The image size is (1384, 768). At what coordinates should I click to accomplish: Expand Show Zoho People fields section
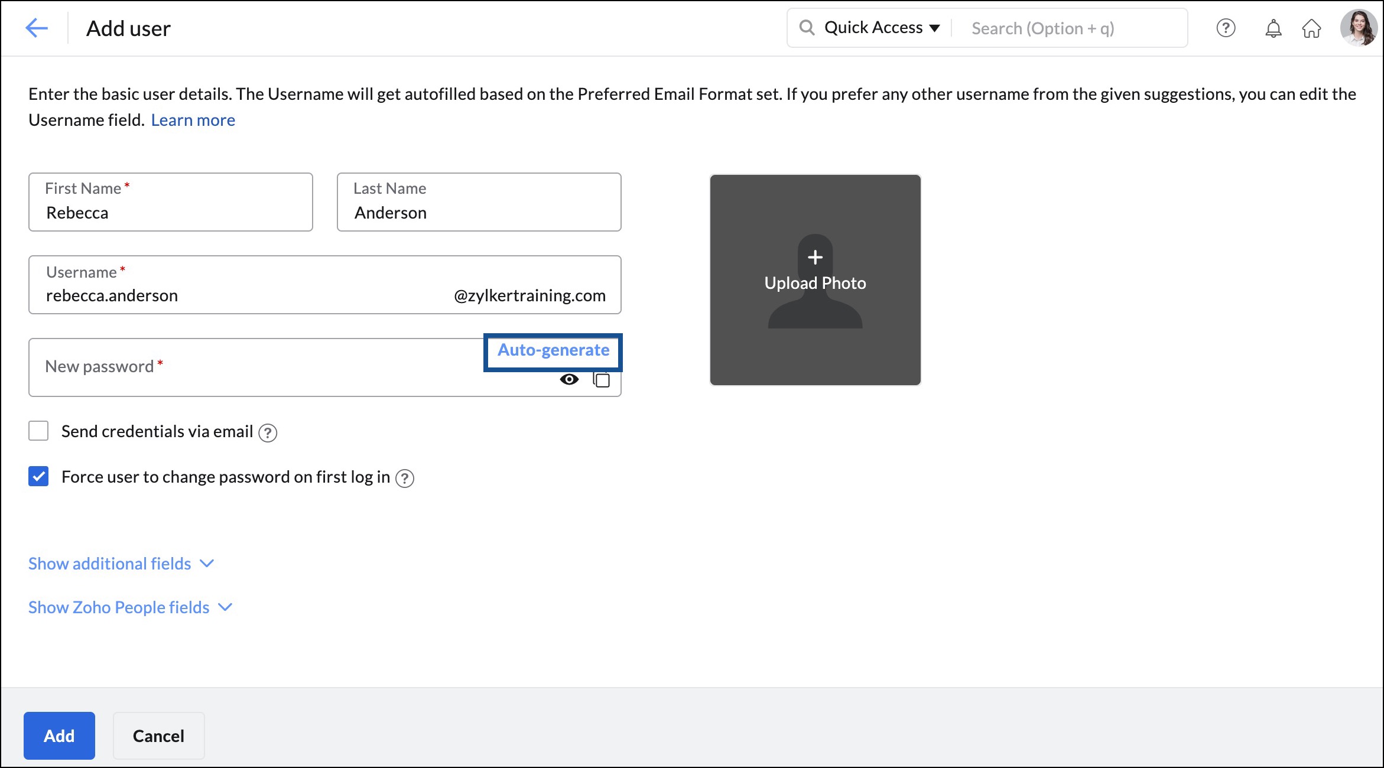point(129,606)
